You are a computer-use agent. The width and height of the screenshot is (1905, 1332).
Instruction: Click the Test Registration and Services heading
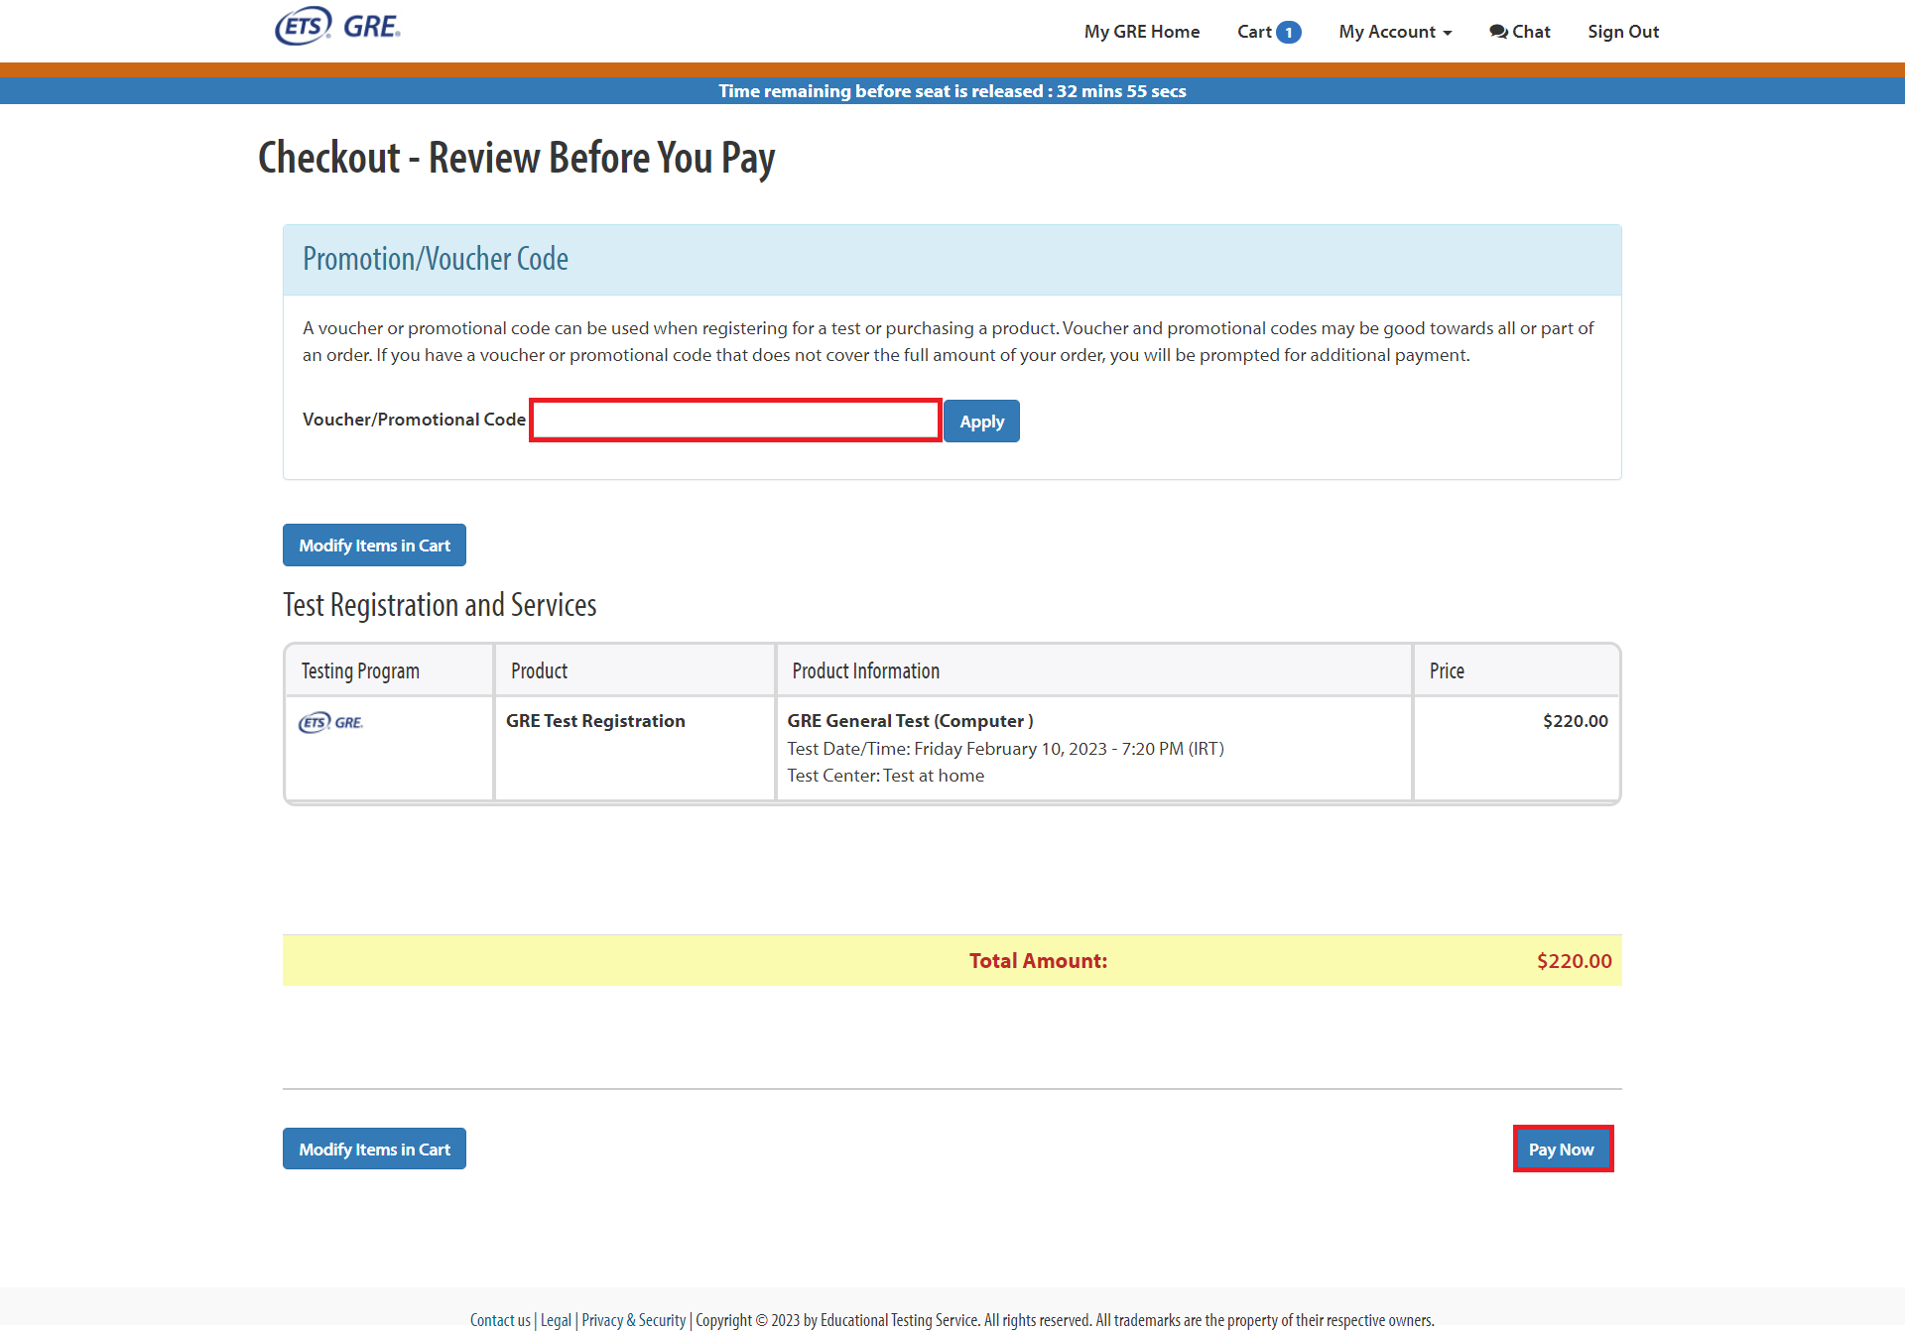pyautogui.click(x=440, y=605)
